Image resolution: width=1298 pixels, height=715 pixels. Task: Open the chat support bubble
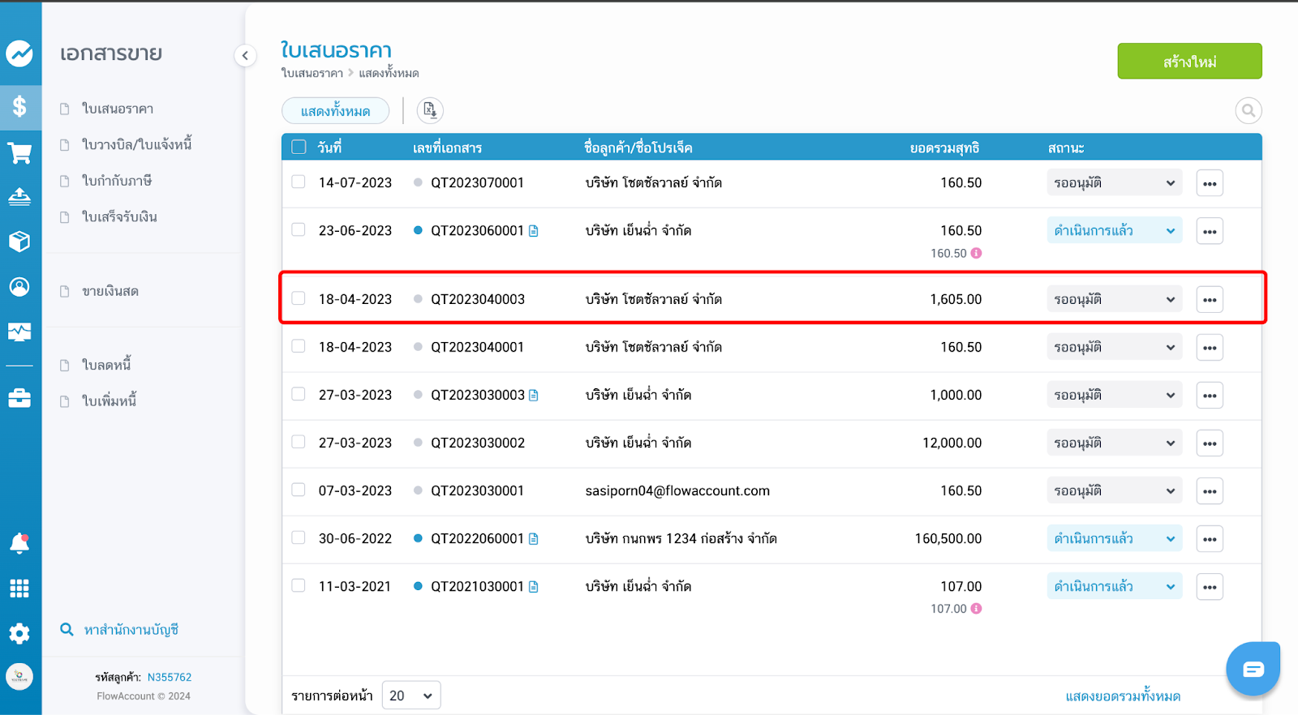[x=1253, y=669]
